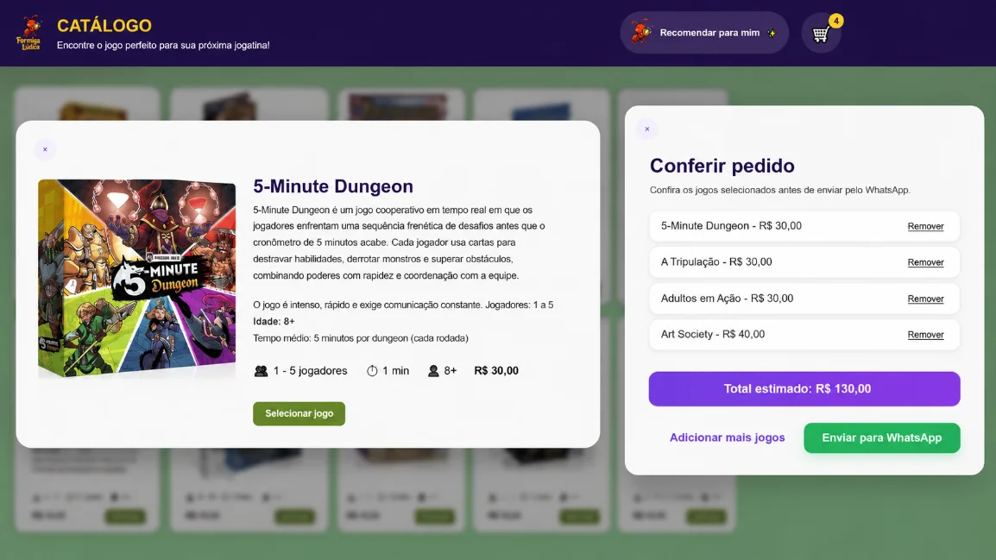Click the Idade: 8+ text
Screen dimensions: 996x560
(274, 321)
